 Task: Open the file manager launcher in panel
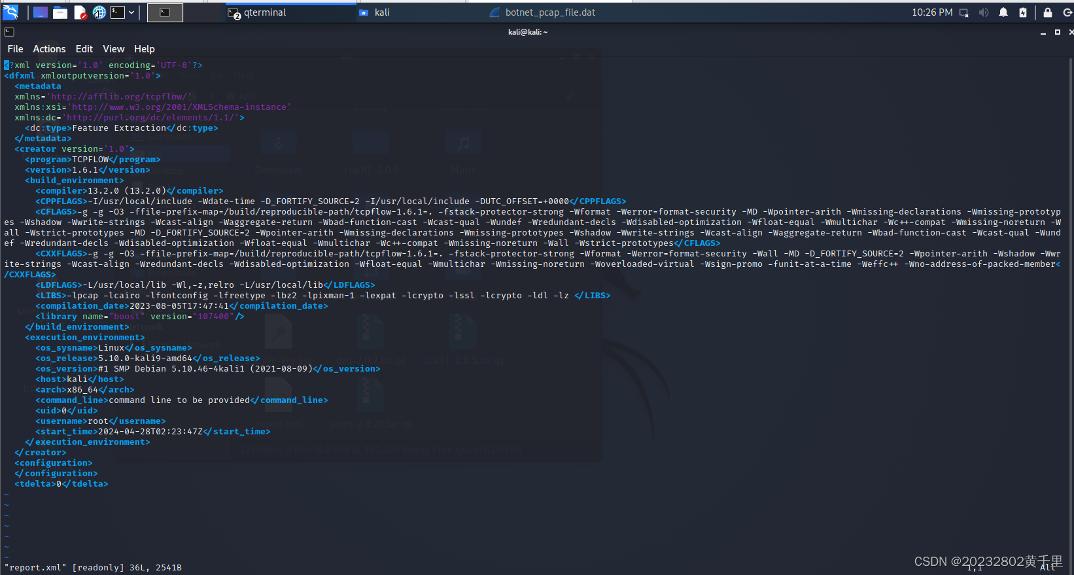(x=60, y=12)
